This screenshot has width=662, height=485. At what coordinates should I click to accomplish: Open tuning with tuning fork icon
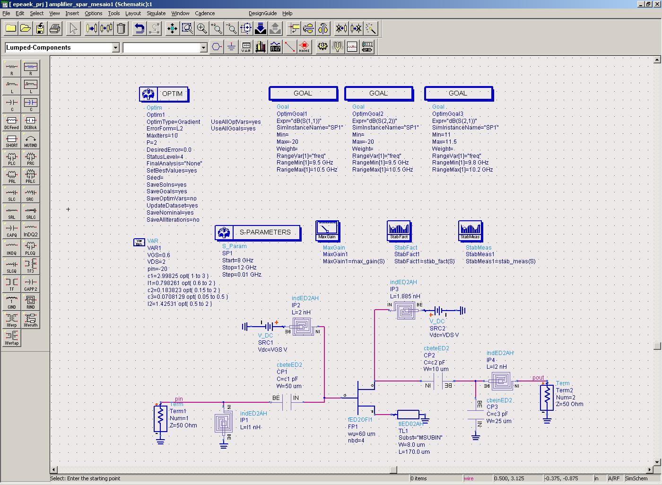338,47
